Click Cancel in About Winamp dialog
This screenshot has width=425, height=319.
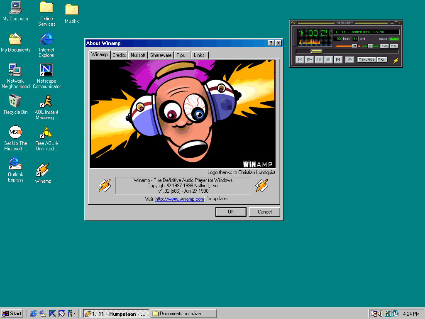(x=264, y=212)
